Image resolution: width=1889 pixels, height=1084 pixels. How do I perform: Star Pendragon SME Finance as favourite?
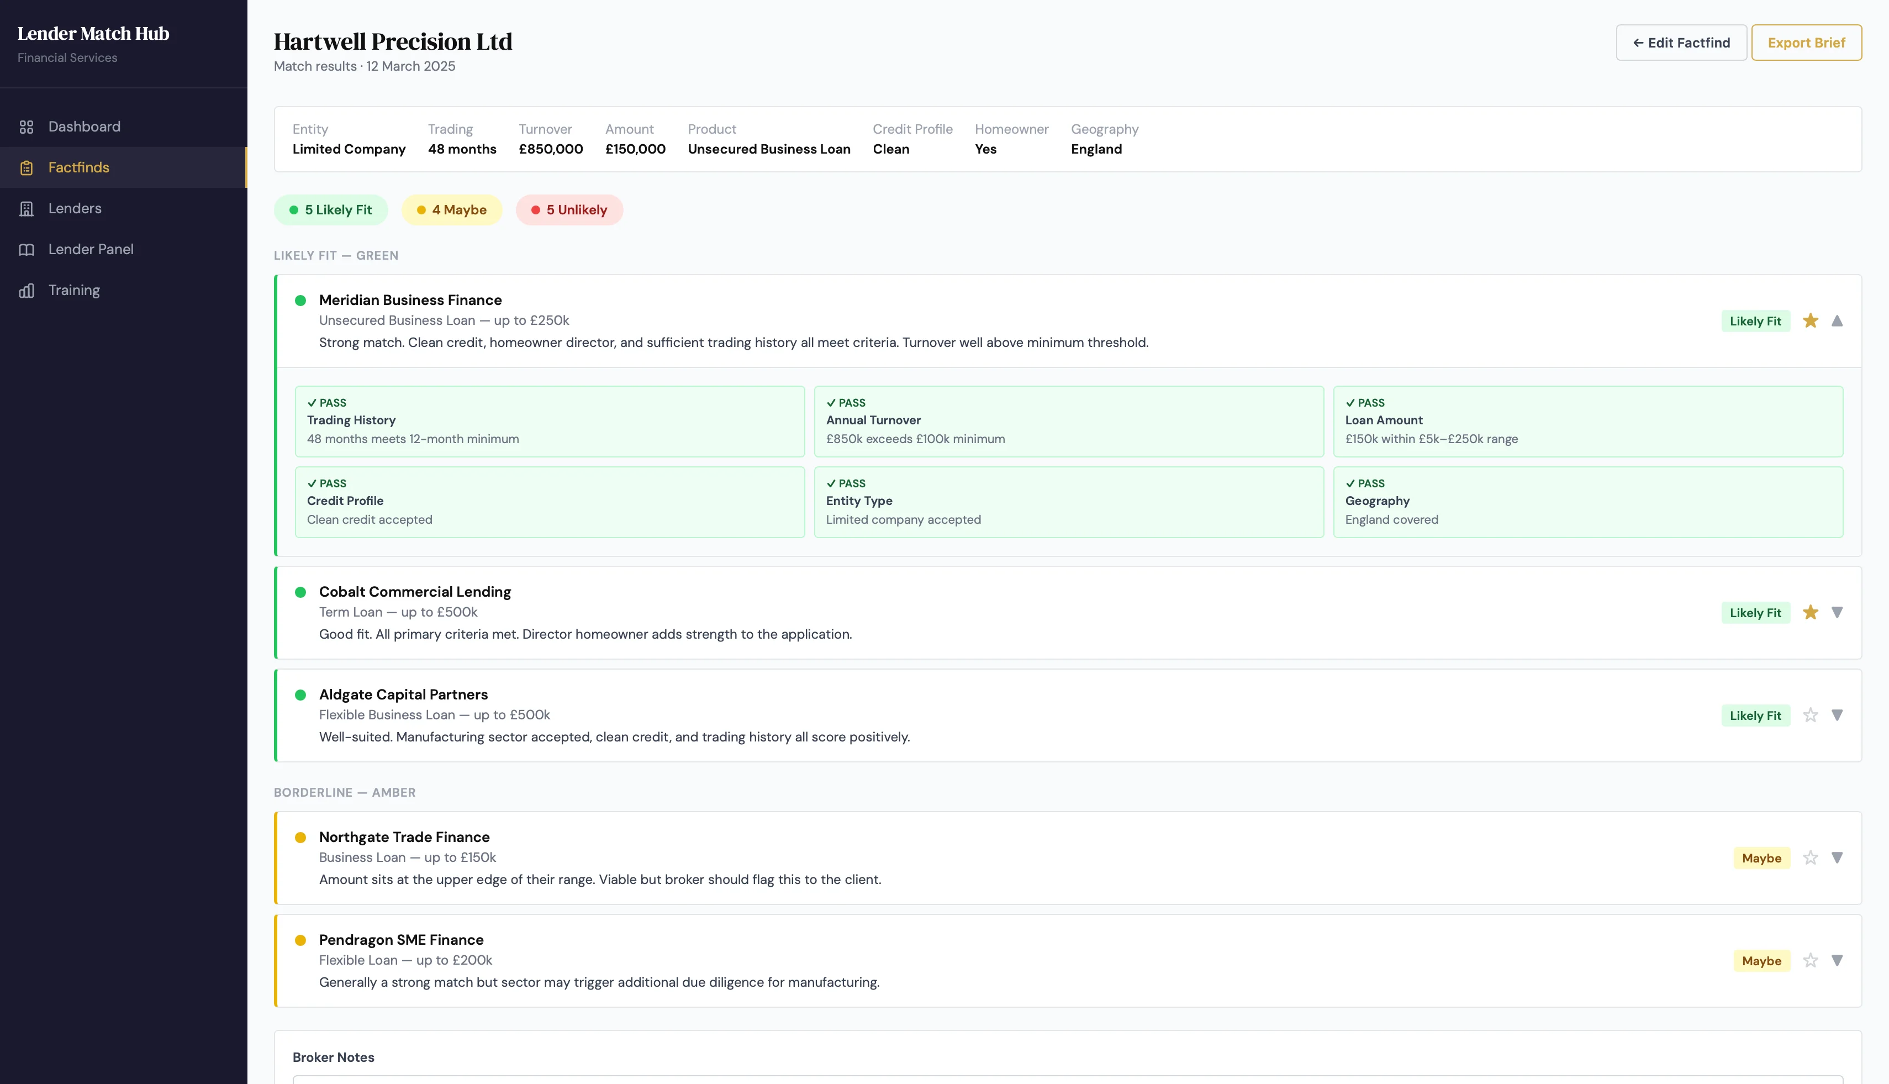pyautogui.click(x=1810, y=960)
